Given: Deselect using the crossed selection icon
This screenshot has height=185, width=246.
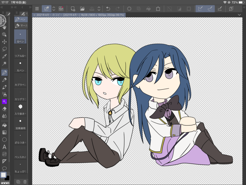Looking at the screenshot, I should [169, 9].
